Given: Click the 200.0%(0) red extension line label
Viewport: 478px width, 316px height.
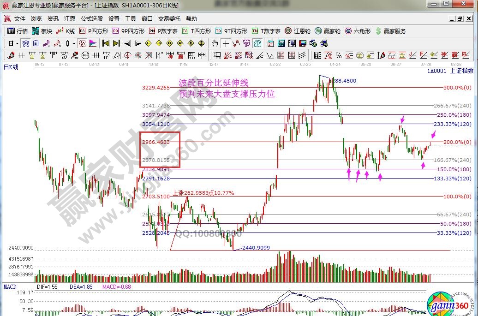Looking at the screenshot, I should 457,142.
